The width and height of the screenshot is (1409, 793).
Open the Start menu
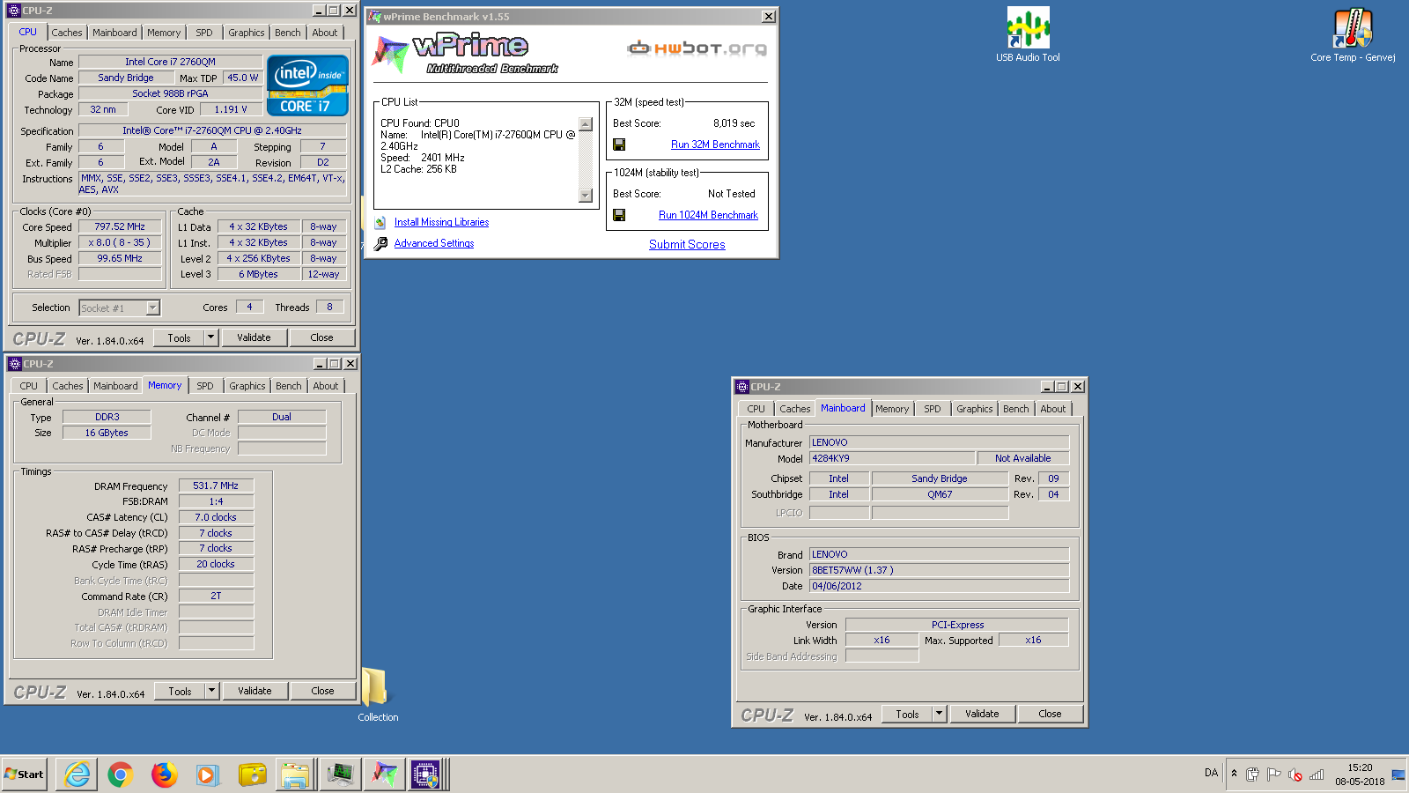[24, 774]
